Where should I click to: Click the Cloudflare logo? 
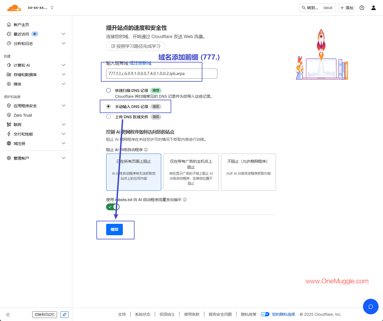[14, 8]
